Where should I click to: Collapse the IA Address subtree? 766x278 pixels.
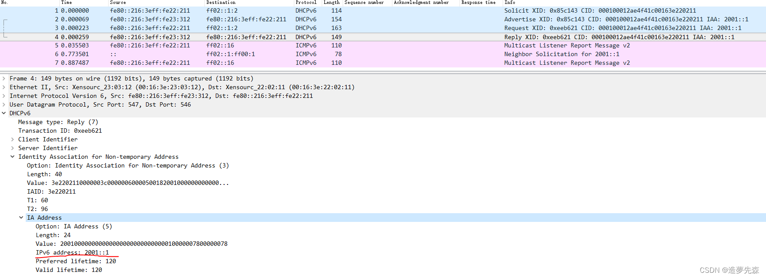coord(21,218)
